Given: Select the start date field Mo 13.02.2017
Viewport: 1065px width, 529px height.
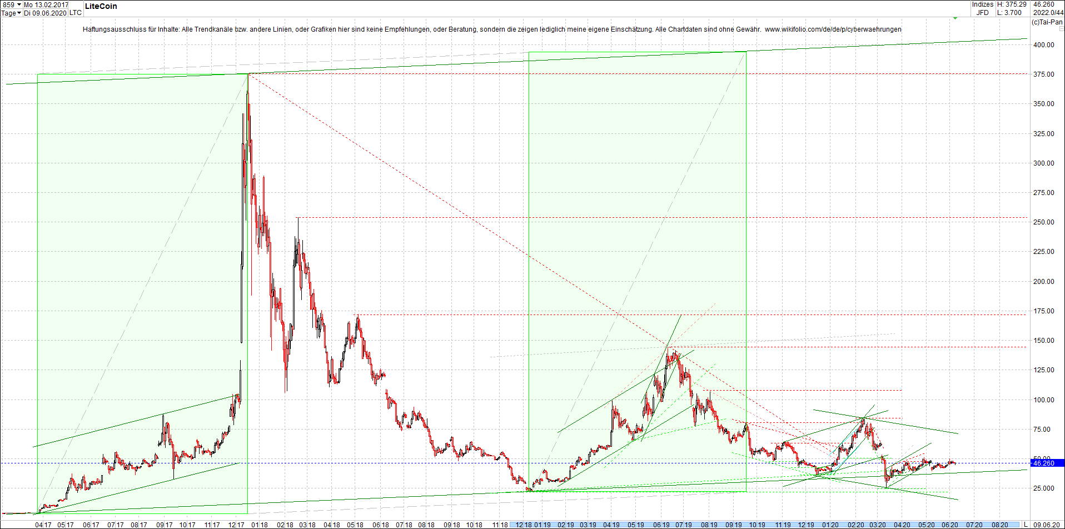Looking at the screenshot, I should (x=46, y=4).
